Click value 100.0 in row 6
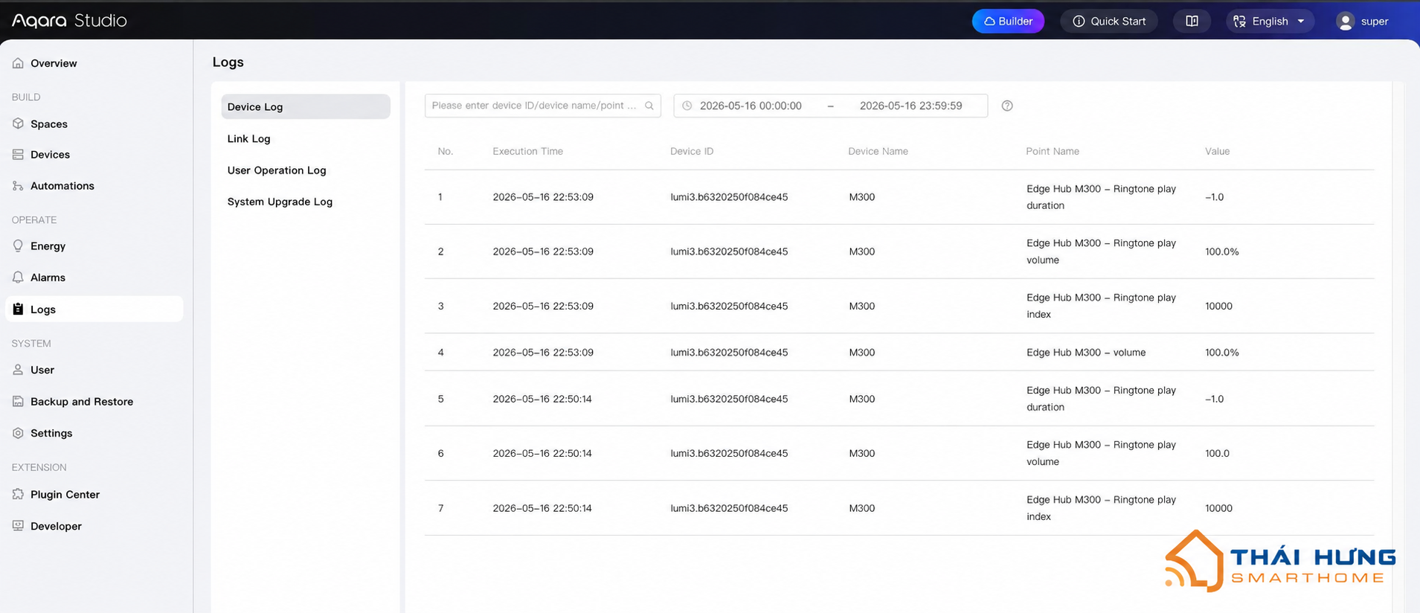Screen dimensions: 1420x613 tap(1217, 453)
